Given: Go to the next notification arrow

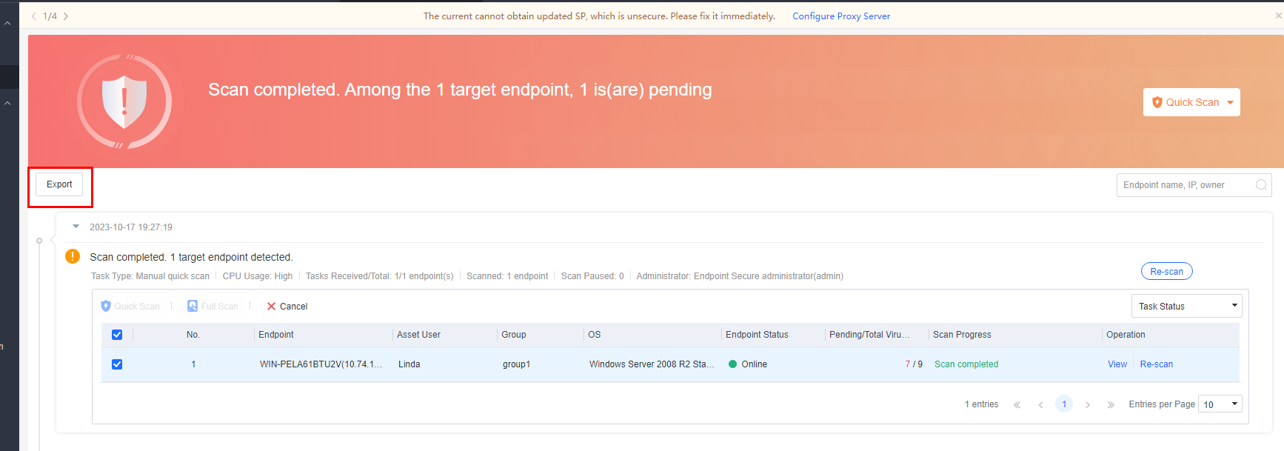Looking at the screenshot, I should (66, 16).
